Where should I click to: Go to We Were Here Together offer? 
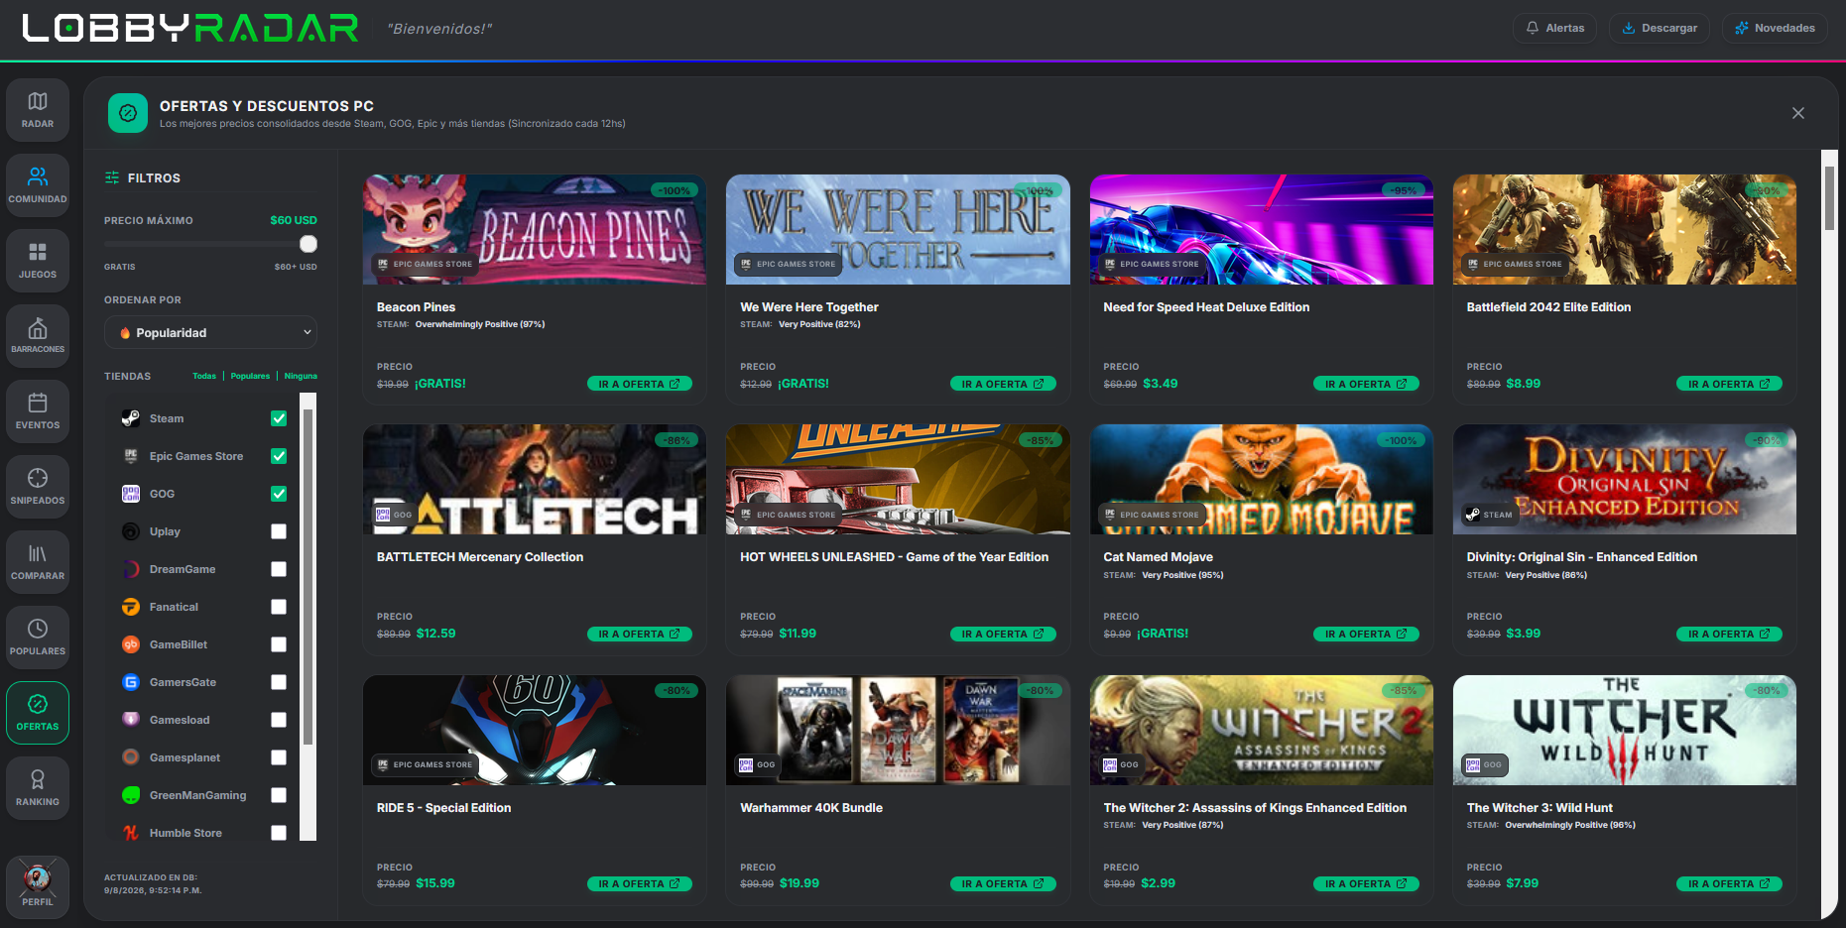(x=1003, y=384)
